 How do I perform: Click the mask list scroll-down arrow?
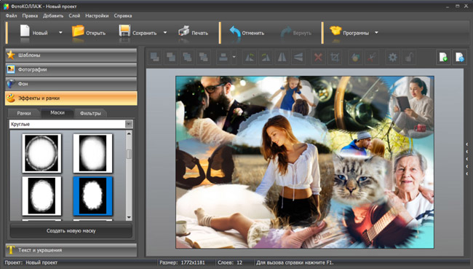[x=129, y=217]
